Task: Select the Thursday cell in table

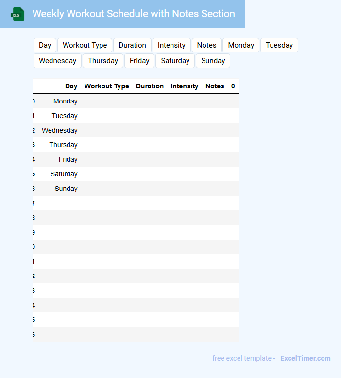Action: click(x=64, y=145)
